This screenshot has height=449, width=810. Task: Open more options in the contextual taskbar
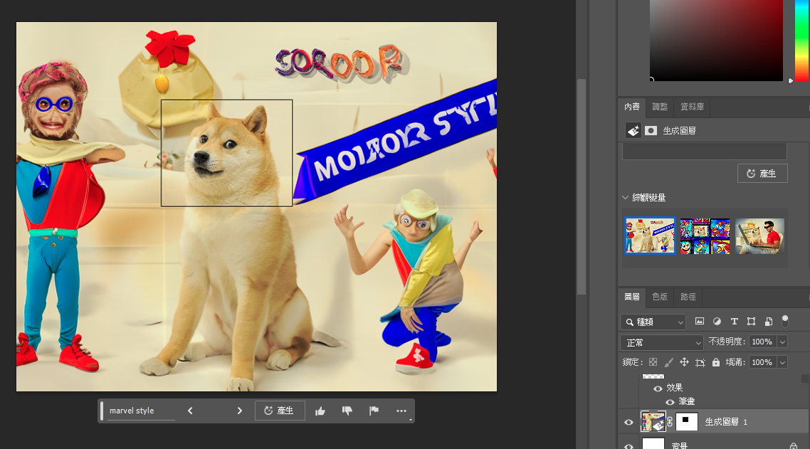pyautogui.click(x=401, y=411)
